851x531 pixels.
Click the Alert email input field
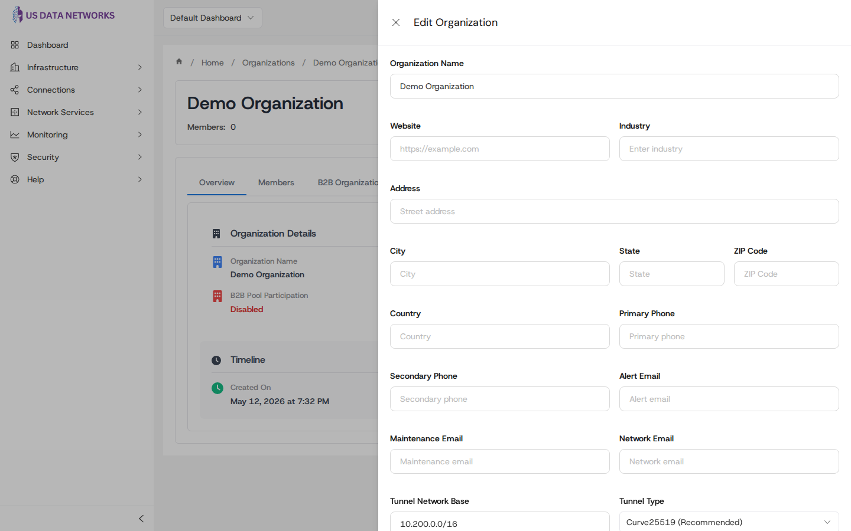click(x=729, y=399)
